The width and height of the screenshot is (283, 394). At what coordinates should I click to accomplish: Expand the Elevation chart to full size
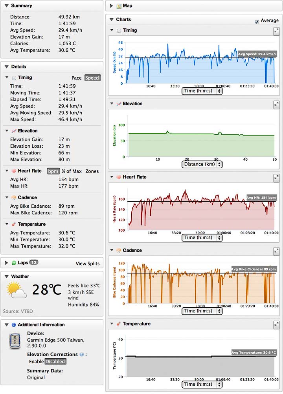click(276, 104)
